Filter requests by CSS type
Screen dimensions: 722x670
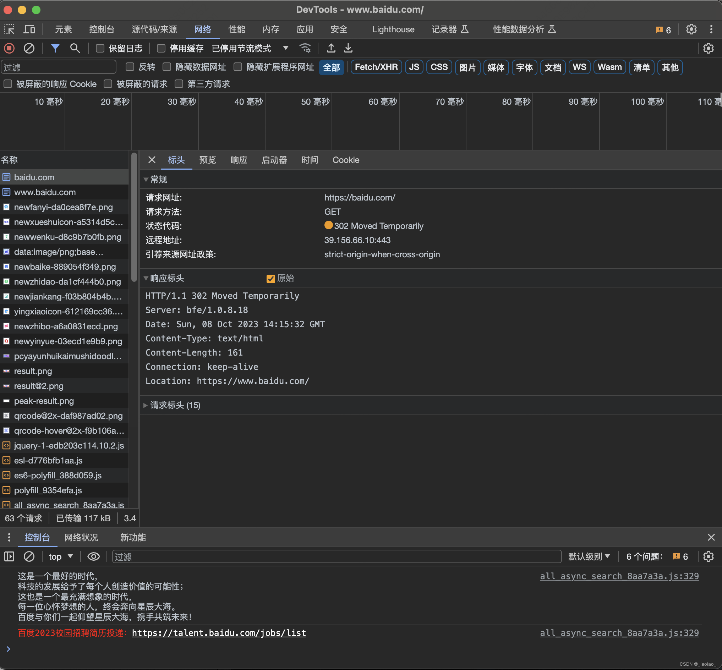pyautogui.click(x=439, y=67)
